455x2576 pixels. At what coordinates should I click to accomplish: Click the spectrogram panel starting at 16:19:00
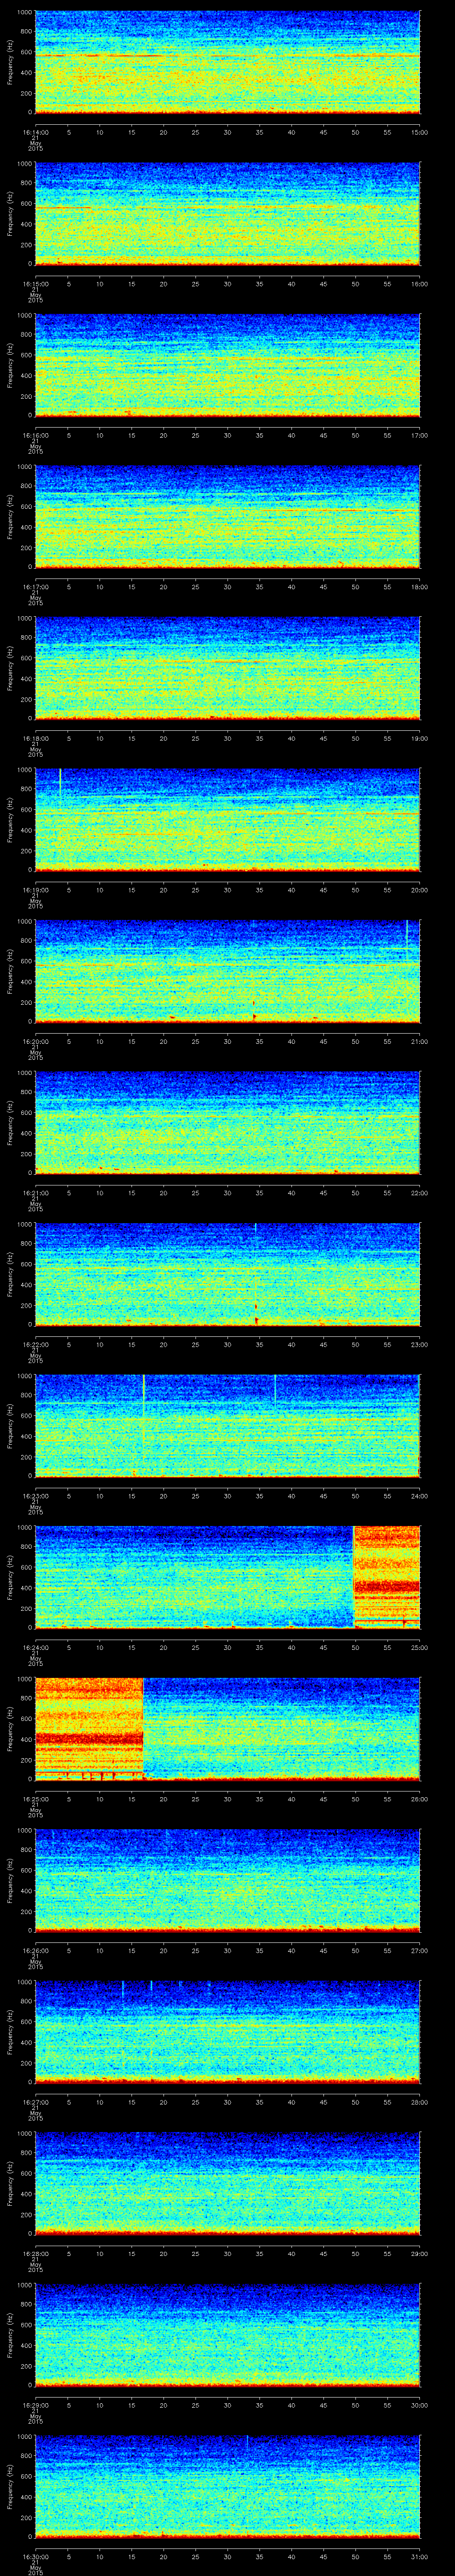point(227,821)
